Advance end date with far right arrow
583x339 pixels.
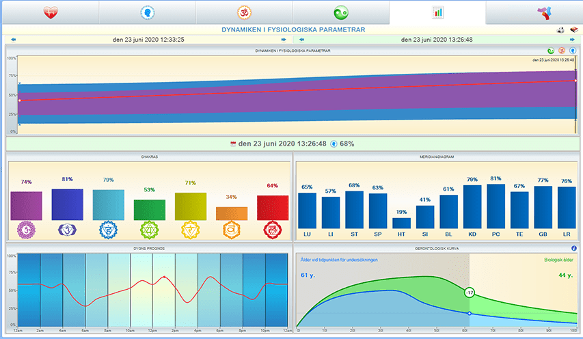(x=573, y=40)
